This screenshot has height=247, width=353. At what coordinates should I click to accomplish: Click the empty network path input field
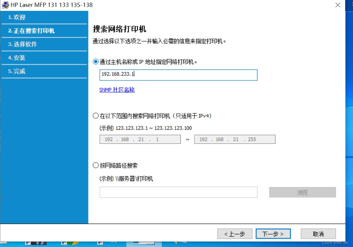178,192
